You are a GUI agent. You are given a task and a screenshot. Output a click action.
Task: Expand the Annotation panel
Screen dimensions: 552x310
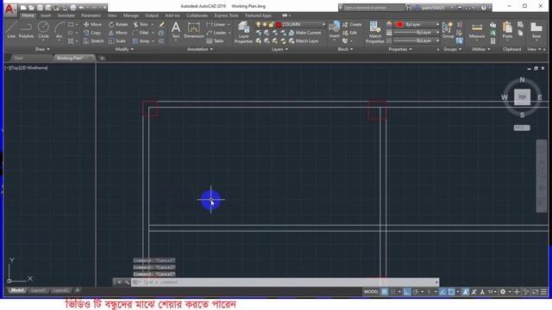tap(199, 49)
